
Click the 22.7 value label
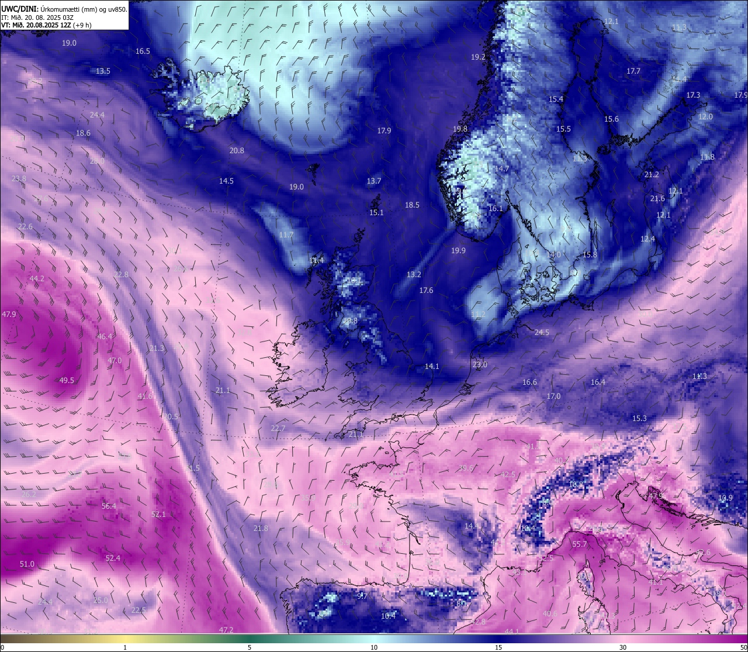coord(278,429)
